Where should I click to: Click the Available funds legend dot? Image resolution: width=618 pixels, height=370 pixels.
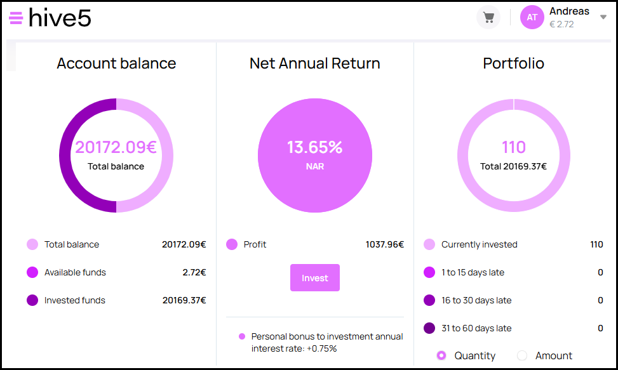click(x=32, y=272)
